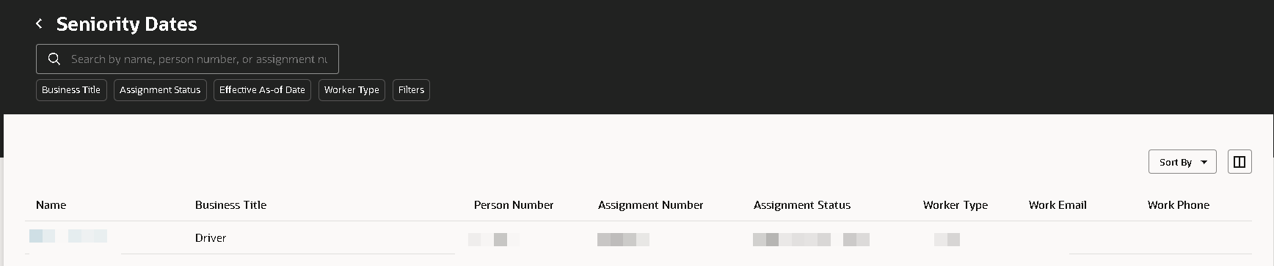The image size is (1274, 266).
Task: Open the Worker Type filter chip
Action: (x=352, y=90)
